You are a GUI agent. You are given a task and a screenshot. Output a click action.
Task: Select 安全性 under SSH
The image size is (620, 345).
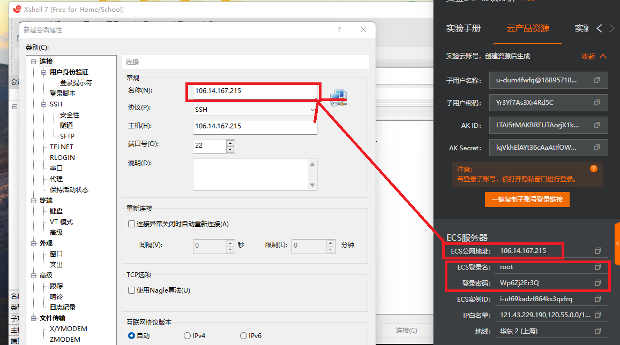pos(70,115)
